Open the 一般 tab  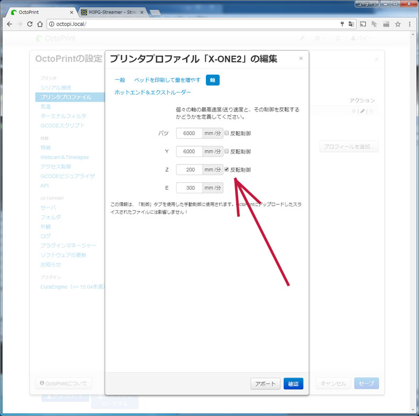coord(120,80)
